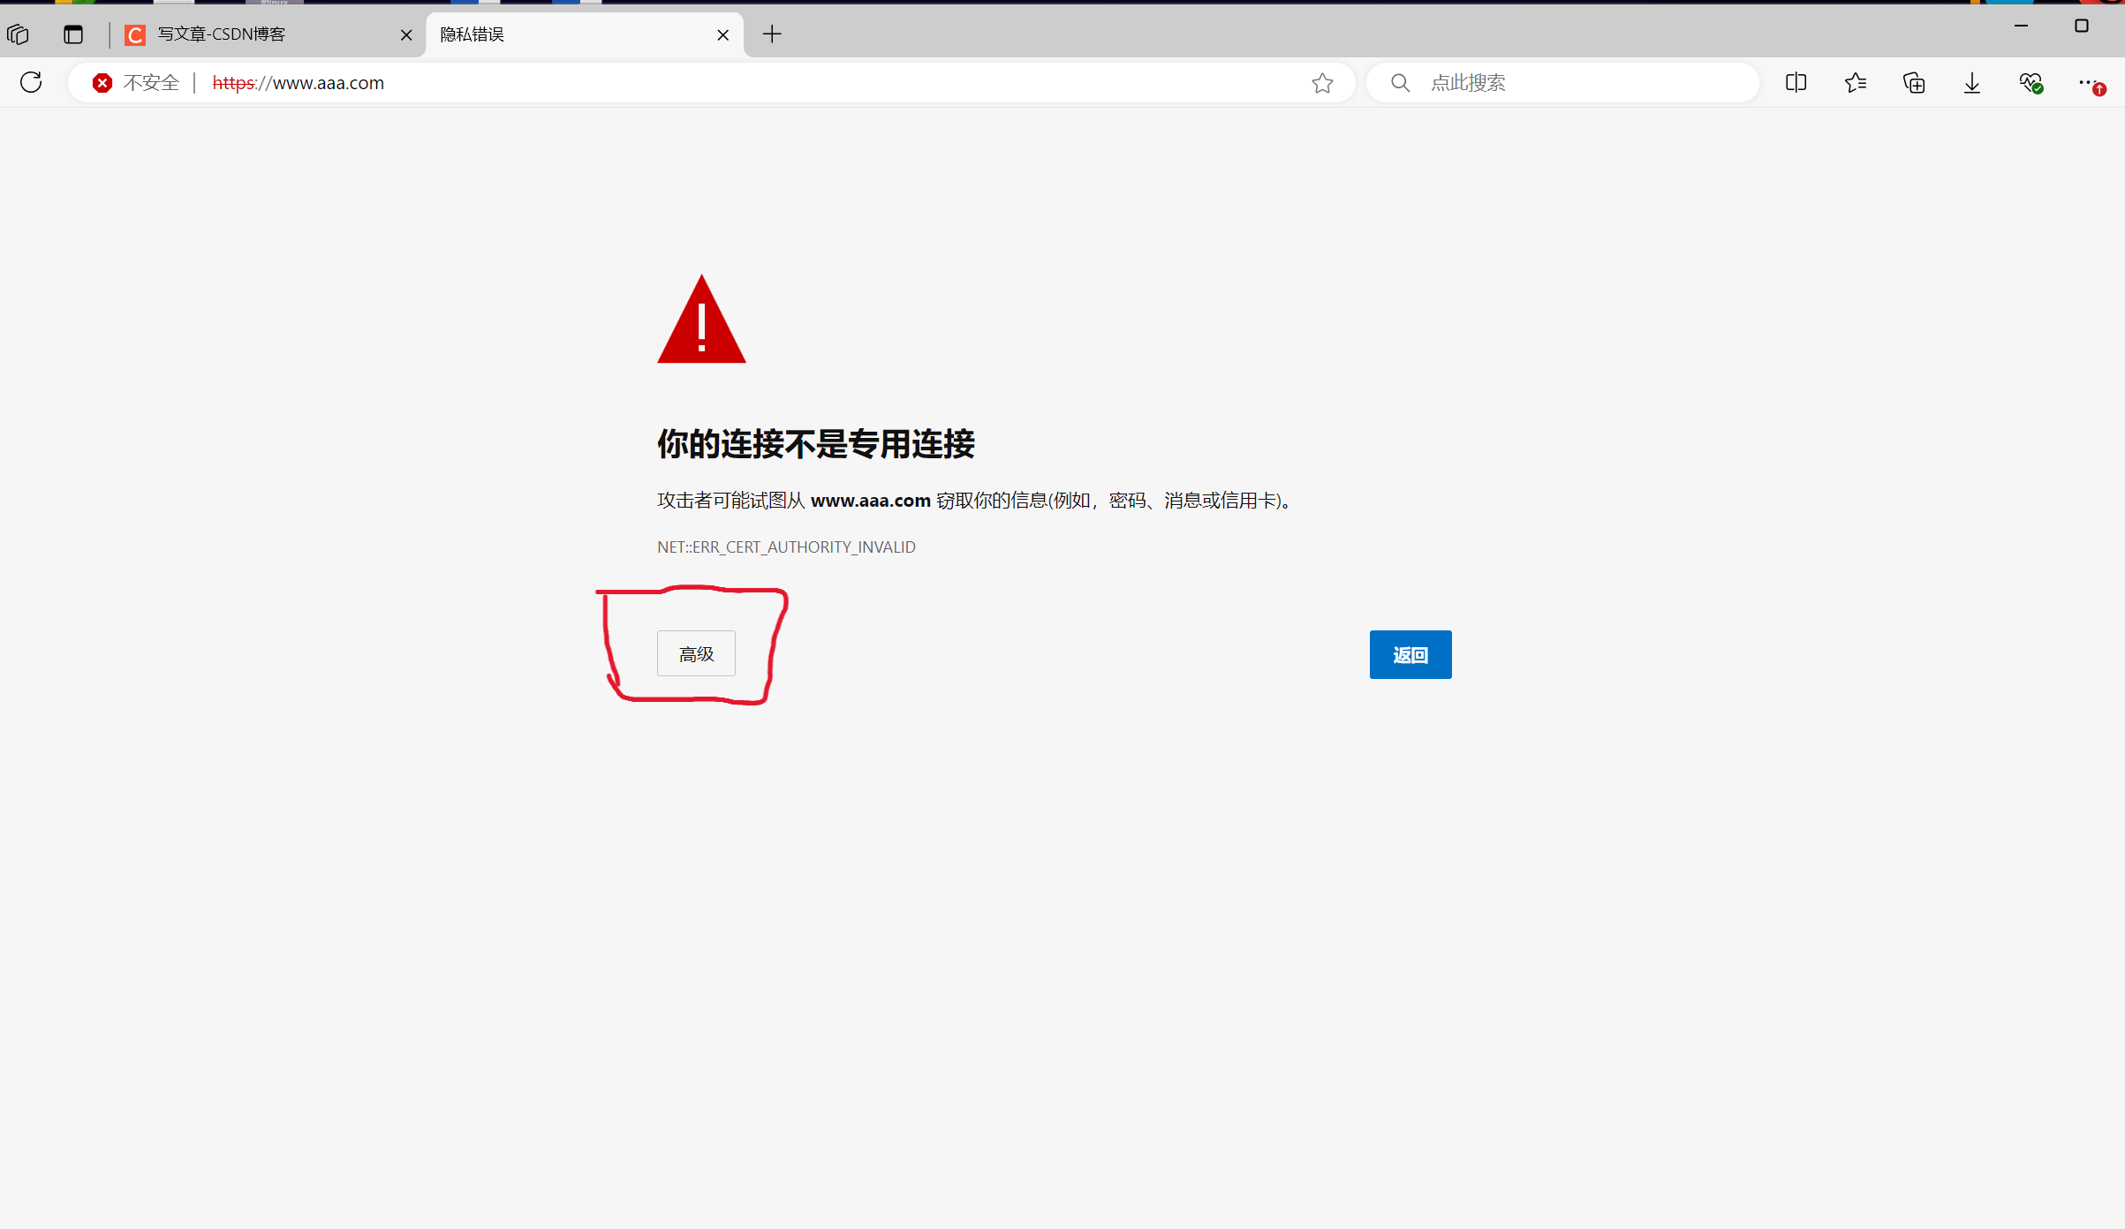Open a new tab with plus button

click(x=772, y=34)
